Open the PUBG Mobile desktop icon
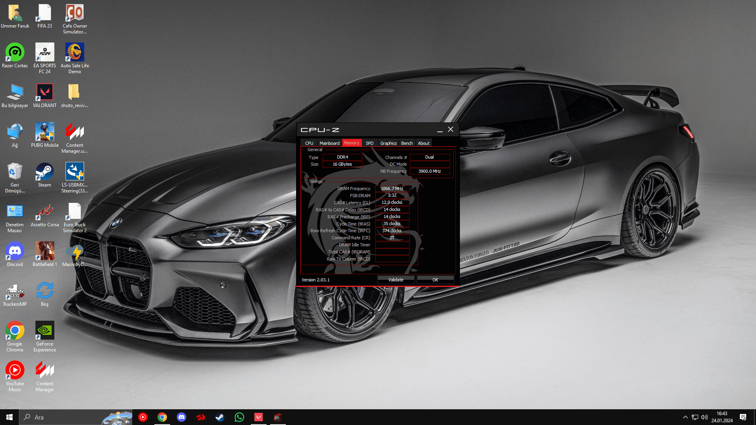Viewport: 756px width, 425px height. (44, 132)
